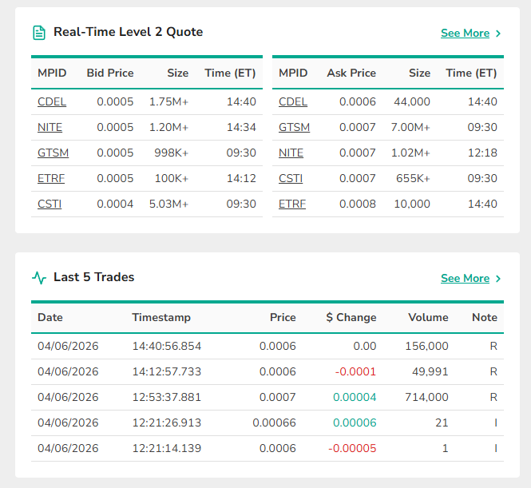Select ask time 12:18 cell
The height and width of the screenshot is (488, 531).
482,153
